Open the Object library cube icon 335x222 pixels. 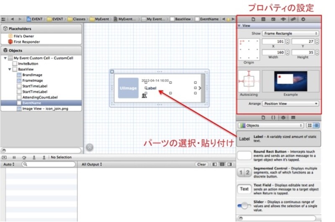tap(282, 117)
